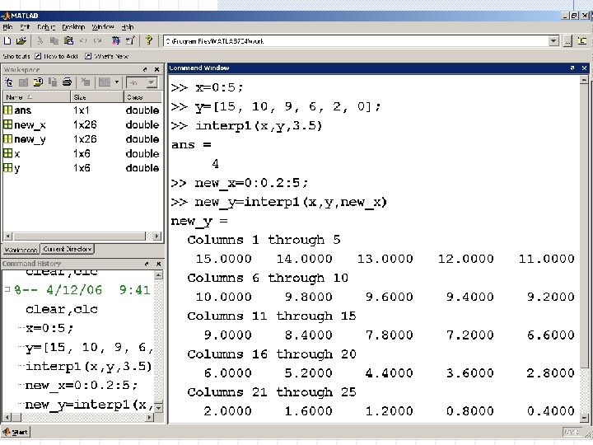Image resolution: width=593 pixels, height=445 pixels.
Task: Sort Workspace by Name column header
Action: coord(37,97)
